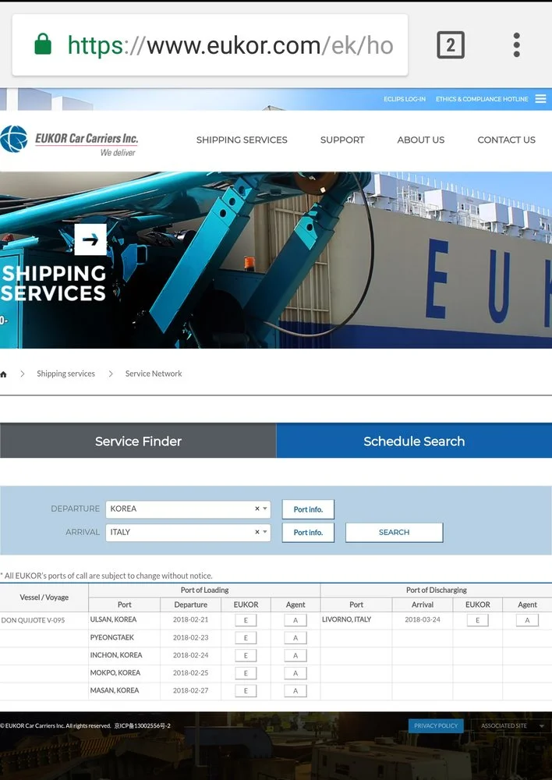This screenshot has height=780, width=552.
Task: Open the hamburger menu in top blue bar
Action: 540,98
